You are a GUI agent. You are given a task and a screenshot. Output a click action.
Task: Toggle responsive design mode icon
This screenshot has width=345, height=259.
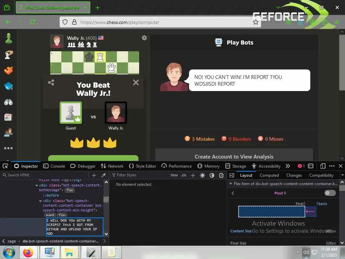[x=323, y=166]
